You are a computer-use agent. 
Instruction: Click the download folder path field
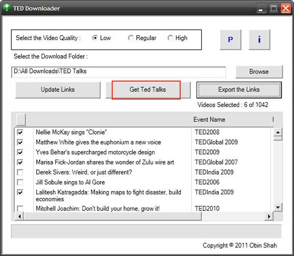[119, 72]
